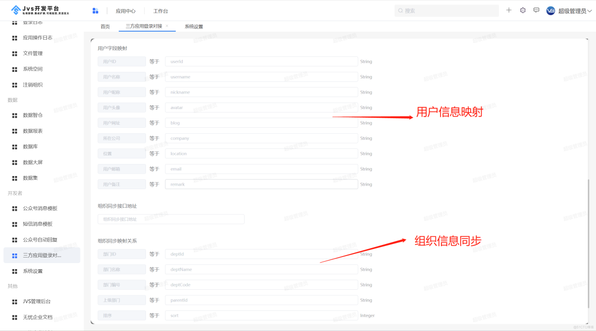Open 工作台 in top navigation
The height and width of the screenshot is (331, 596).
click(161, 11)
